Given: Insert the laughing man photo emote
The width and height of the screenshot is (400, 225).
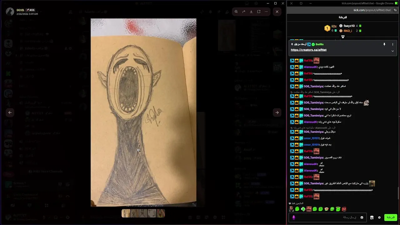Looking at the screenshot, I should click(x=309, y=209).
